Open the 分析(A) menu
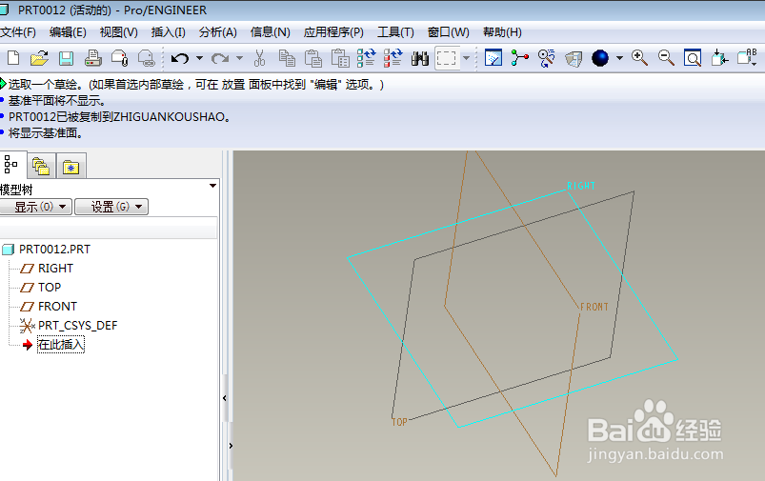This screenshot has height=481, width=765. point(218,32)
